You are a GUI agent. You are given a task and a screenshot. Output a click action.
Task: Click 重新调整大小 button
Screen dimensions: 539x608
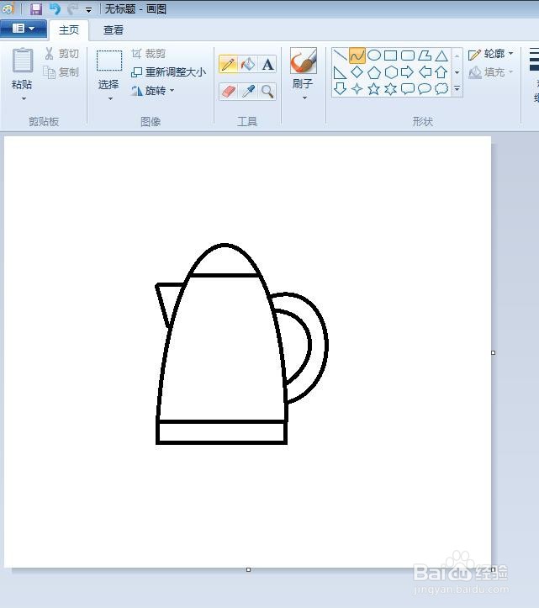pos(168,72)
